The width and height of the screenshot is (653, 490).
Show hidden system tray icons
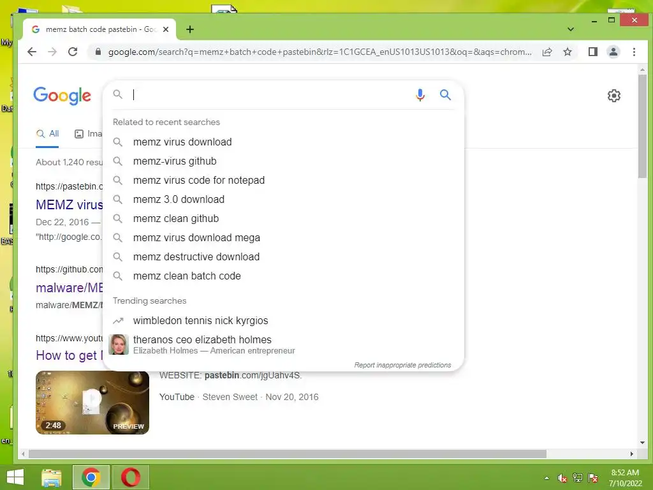547,478
